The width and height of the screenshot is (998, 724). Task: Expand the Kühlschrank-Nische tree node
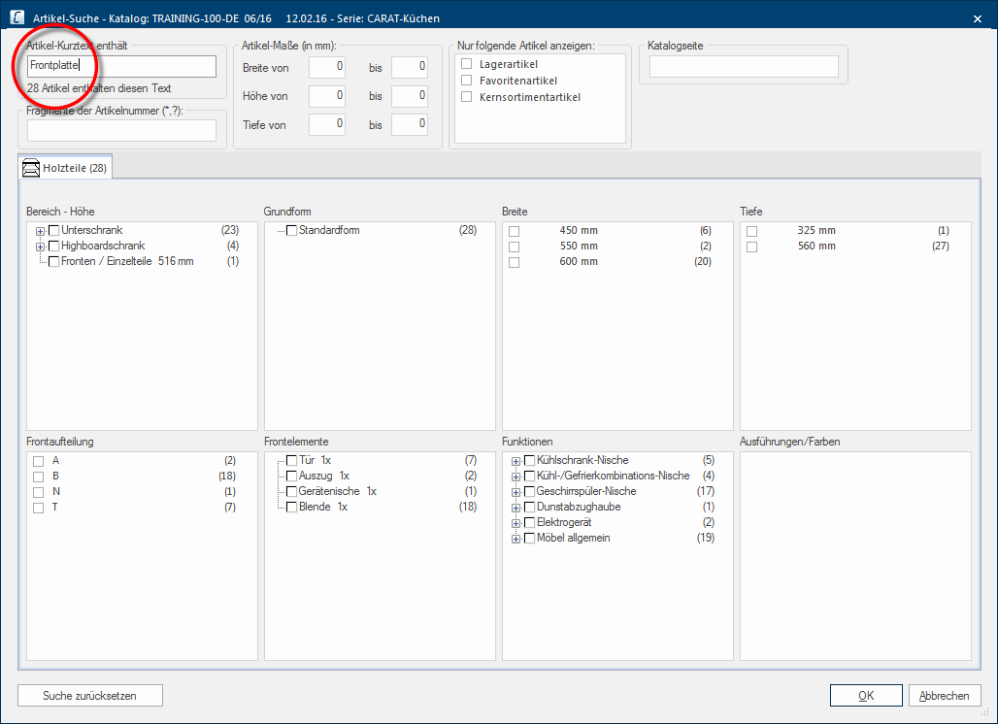click(516, 461)
